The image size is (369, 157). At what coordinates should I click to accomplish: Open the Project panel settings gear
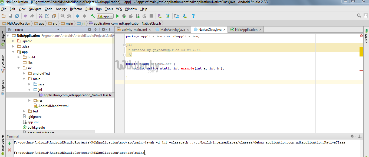coord(104,29)
